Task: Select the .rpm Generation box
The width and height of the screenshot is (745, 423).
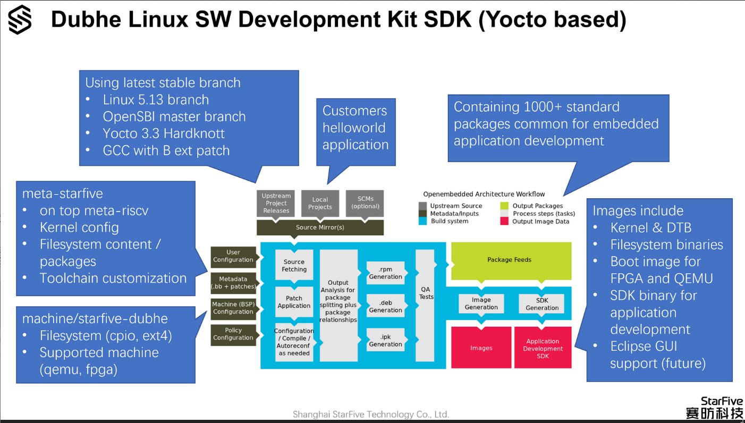Action: point(386,273)
